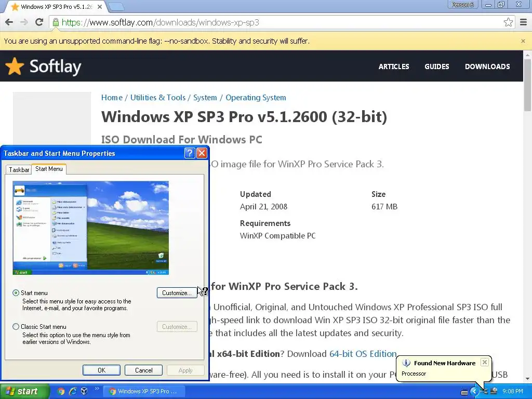Viewport: 532px width, 399px height.
Task: Launch Internet Explorer from Quick Launch
Action: [x=73, y=391]
